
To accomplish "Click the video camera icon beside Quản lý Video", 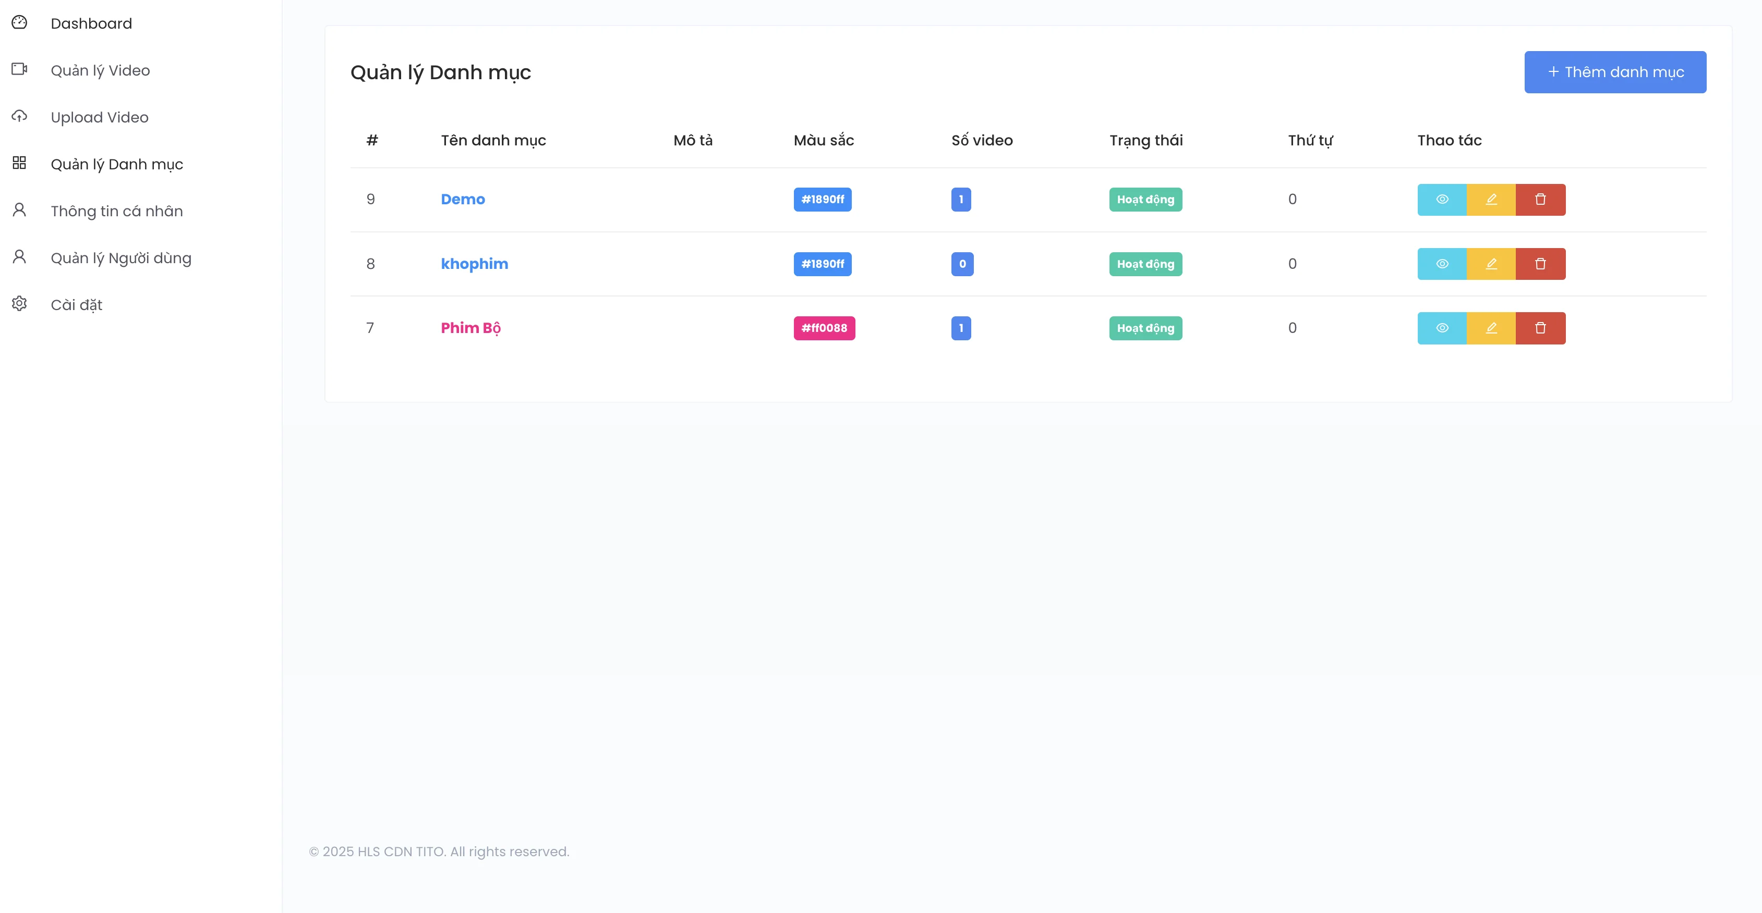I will (x=19, y=69).
